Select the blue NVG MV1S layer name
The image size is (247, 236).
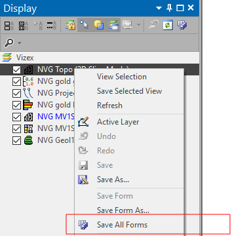pos(56,117)
